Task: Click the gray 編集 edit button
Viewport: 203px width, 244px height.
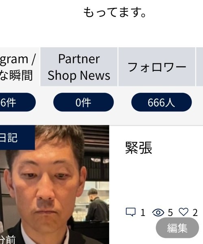Action: click(177, 228)
